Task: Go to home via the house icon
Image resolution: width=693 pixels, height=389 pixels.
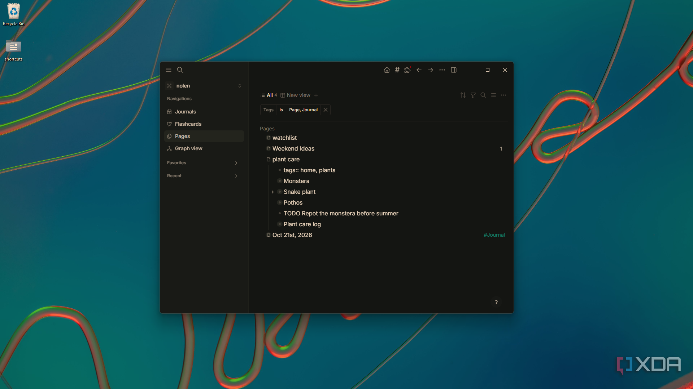Action: tap(387, 70)
